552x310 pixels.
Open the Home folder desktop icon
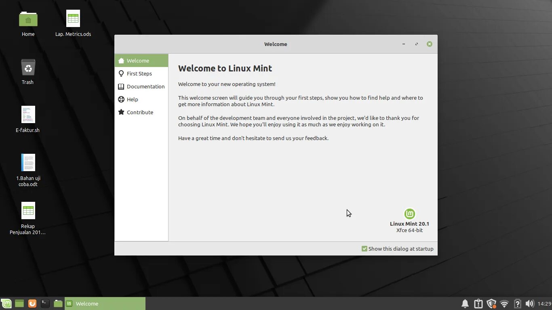tap(28, 19)
